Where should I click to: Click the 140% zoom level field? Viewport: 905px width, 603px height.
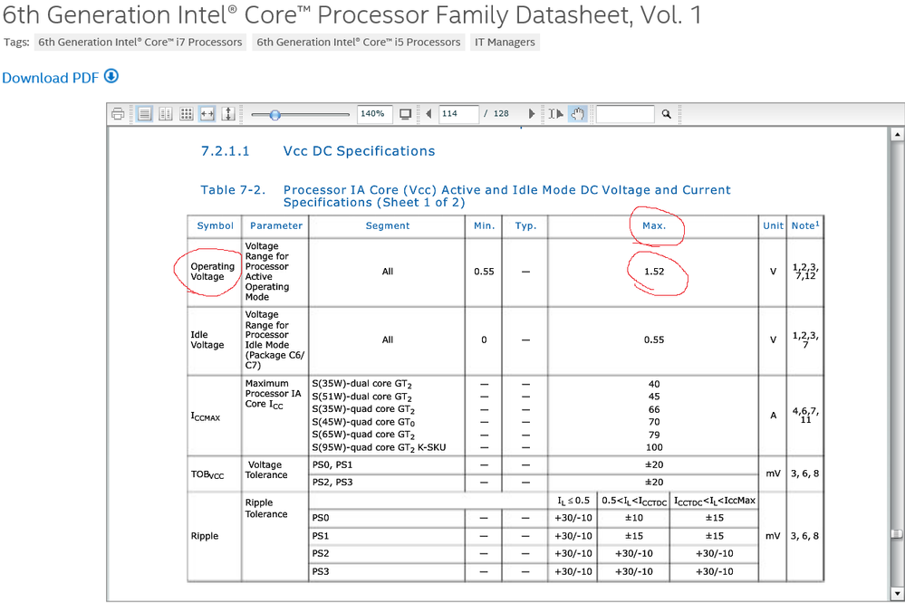374,114
